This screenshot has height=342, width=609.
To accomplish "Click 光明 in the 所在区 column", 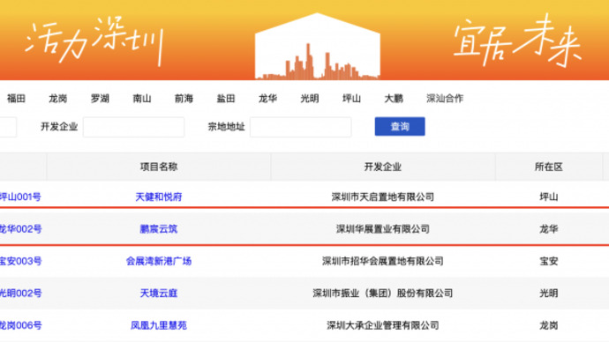I will [549, 294].
